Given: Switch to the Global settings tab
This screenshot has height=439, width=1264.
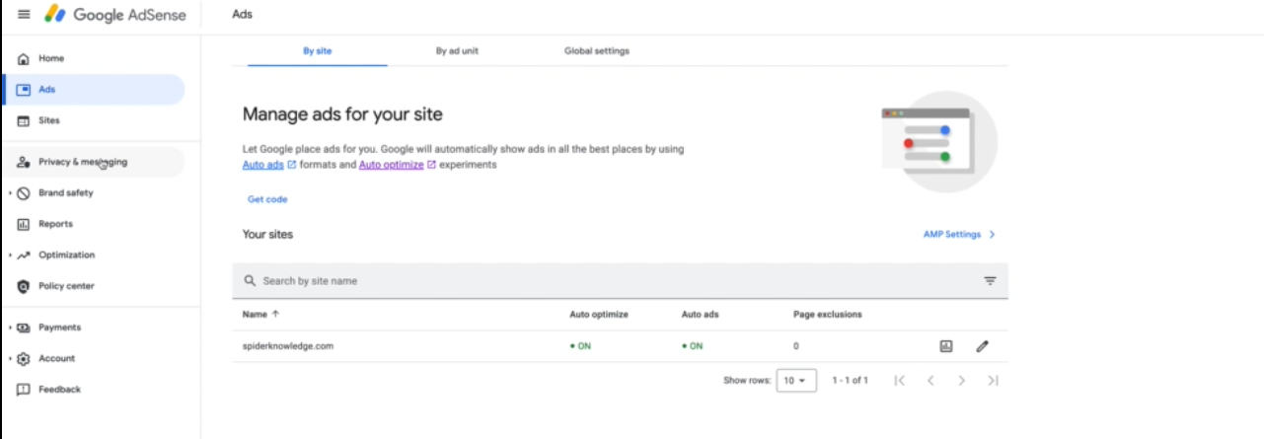Looking at the screenshot, I should [597, 50].
